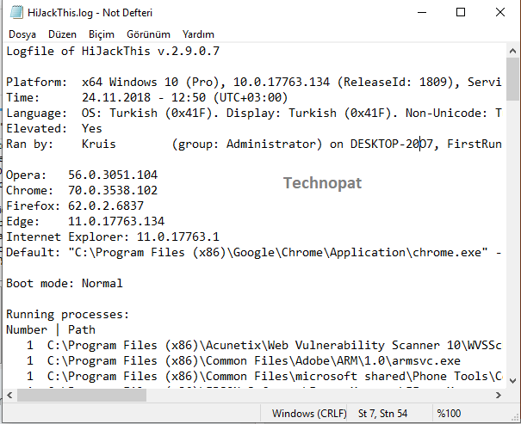Open the Yardım menu
The height and width of the screenshot is (424, 521).
pyautogui.click(x=199, y=34)
